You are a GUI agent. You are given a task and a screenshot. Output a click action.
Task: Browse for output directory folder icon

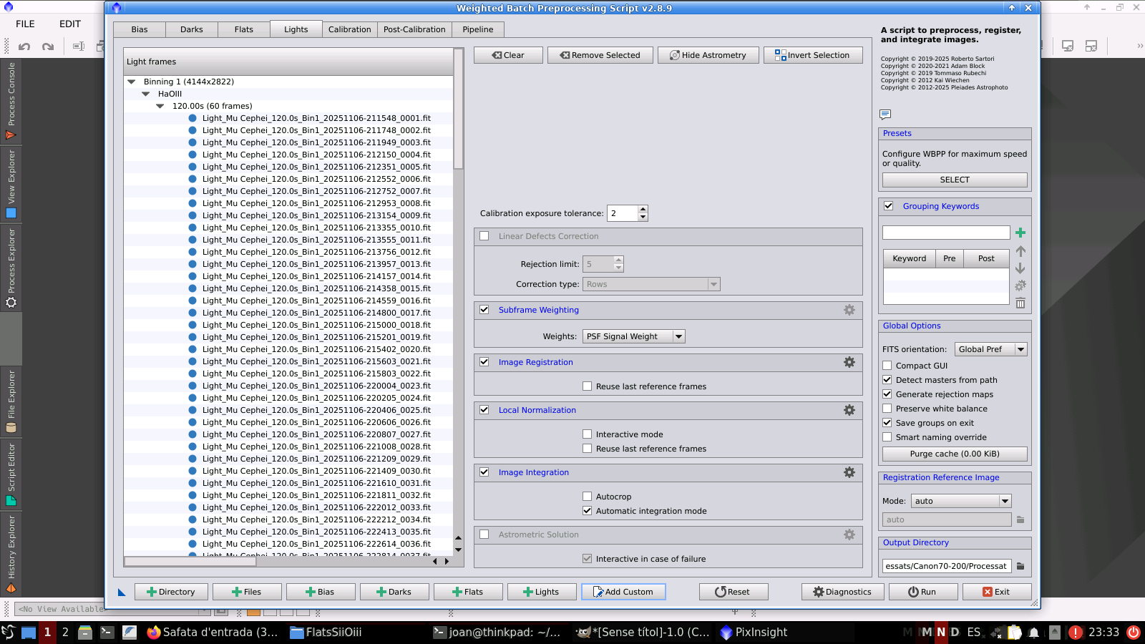[x=1020, y=566]
